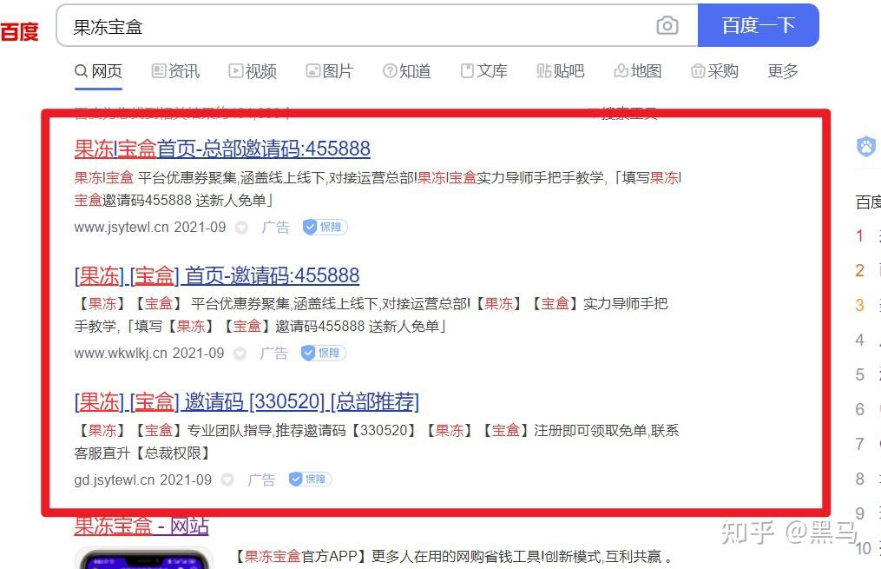
Task: Click 保障 shield badge for www.wkwlkj.cn
Action: tap(324, 353)
